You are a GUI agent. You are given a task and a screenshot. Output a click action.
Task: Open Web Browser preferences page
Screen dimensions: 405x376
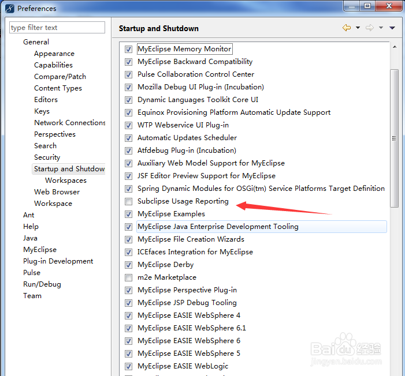(57, 192)
